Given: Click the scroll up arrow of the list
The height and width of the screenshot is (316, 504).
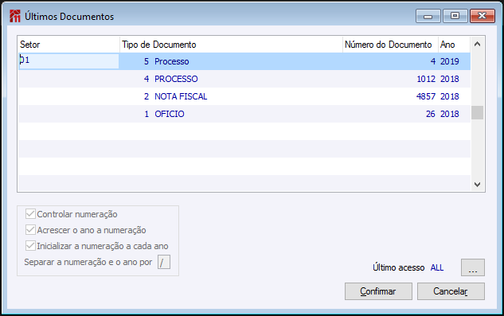Looking at the screenshot, I should coord(477,44).
